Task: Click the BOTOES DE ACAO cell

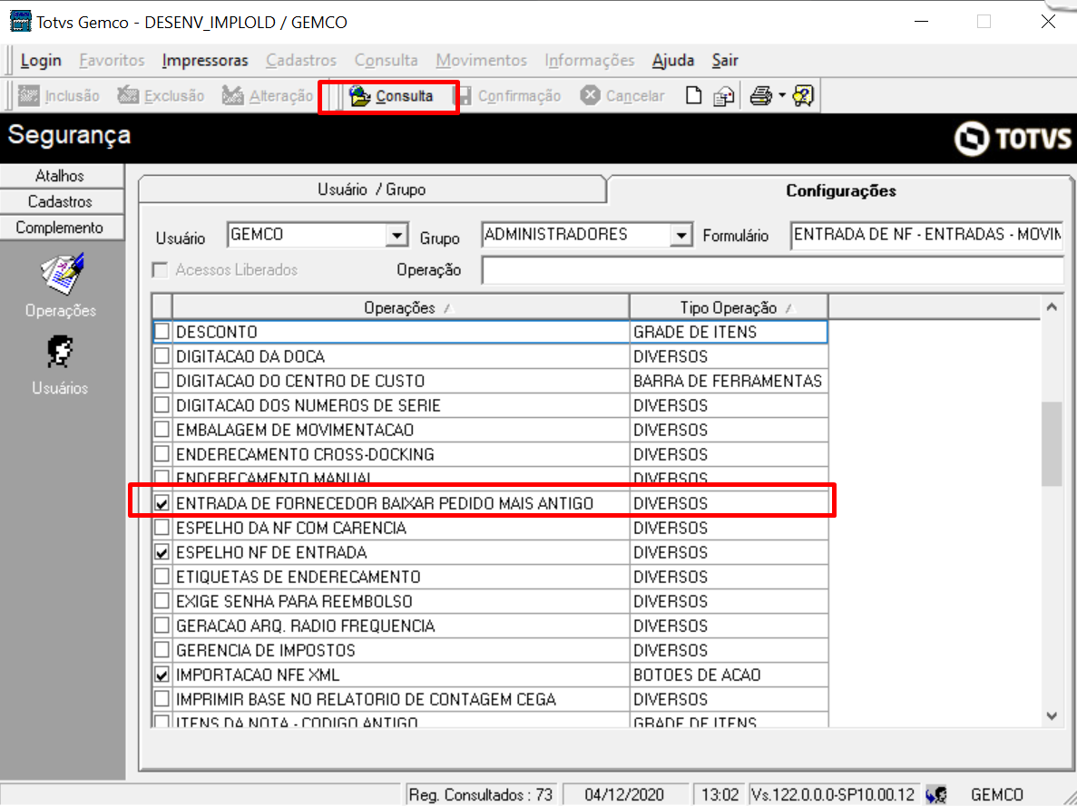Action: pyautogui.click(x=729, y=675)
